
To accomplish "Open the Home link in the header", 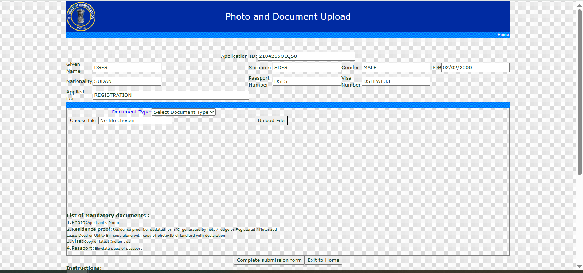I will pos(503,35).
